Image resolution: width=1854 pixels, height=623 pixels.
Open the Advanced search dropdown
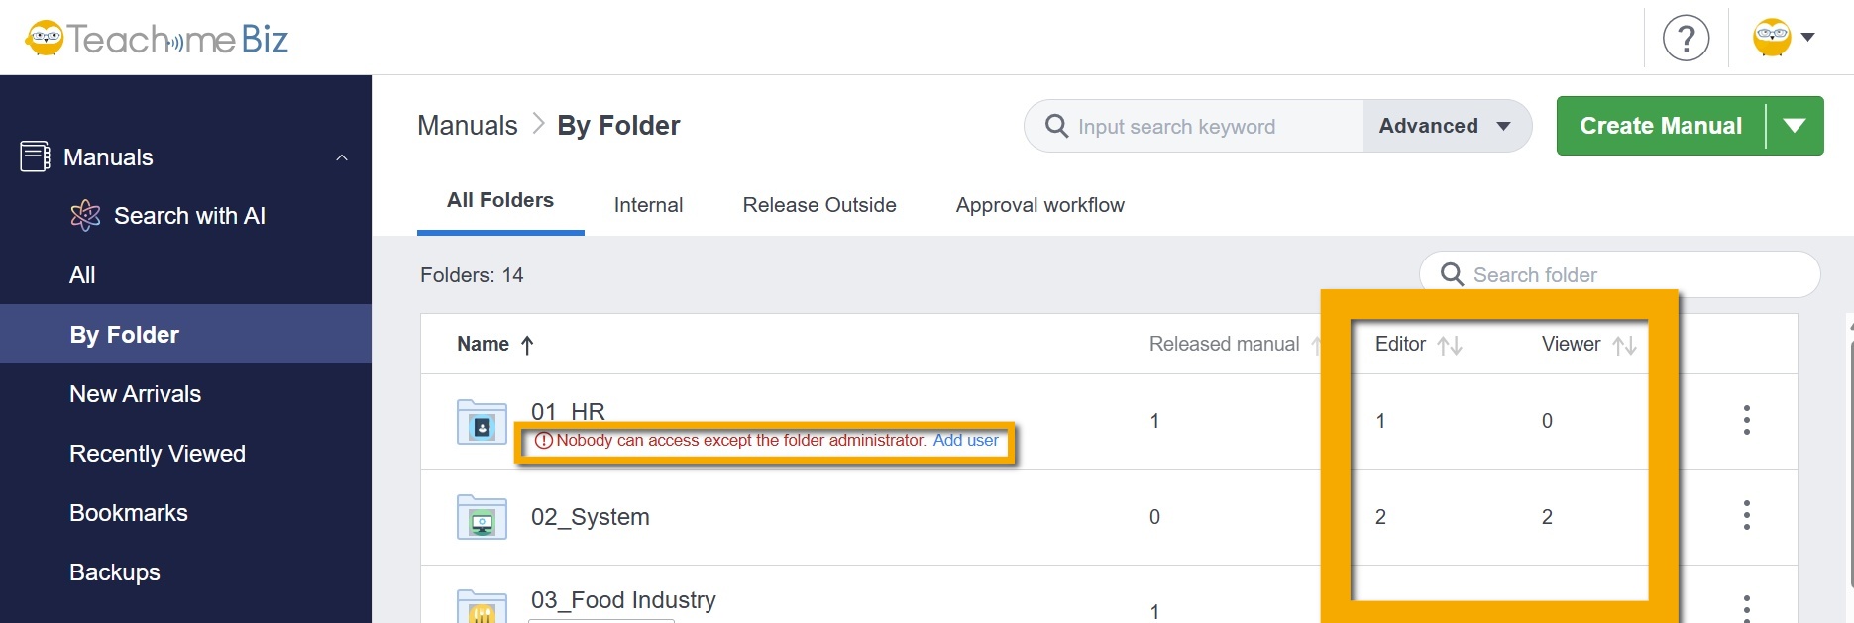(x=1446, y=126)
